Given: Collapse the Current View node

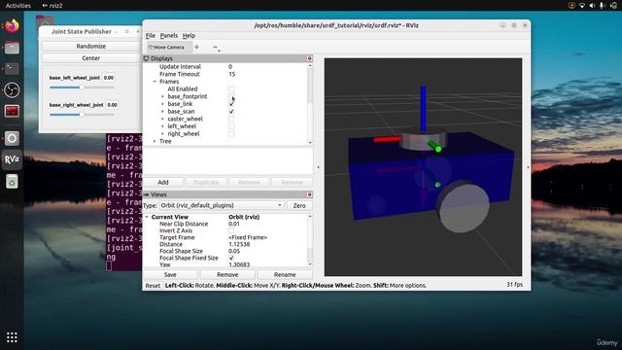Looking at the screenshot, I should [147, 217].
